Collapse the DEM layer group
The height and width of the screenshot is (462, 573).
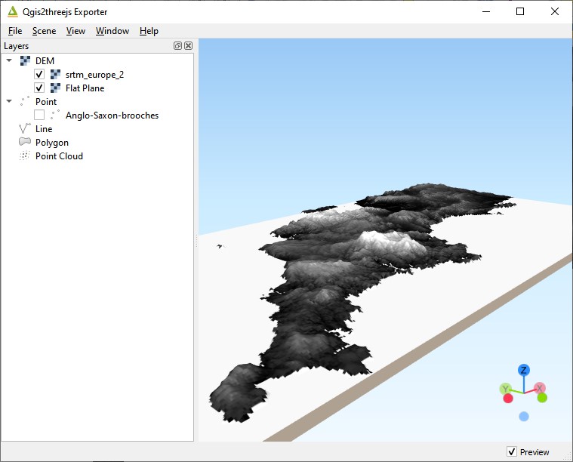tap(9, 60)
